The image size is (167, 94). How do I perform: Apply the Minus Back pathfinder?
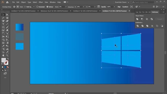click(x=162, y=26)
